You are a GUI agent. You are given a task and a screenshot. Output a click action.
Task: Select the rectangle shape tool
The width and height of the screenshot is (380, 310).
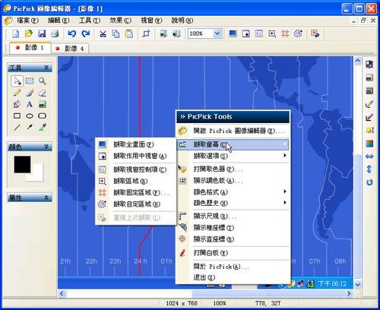17,116
